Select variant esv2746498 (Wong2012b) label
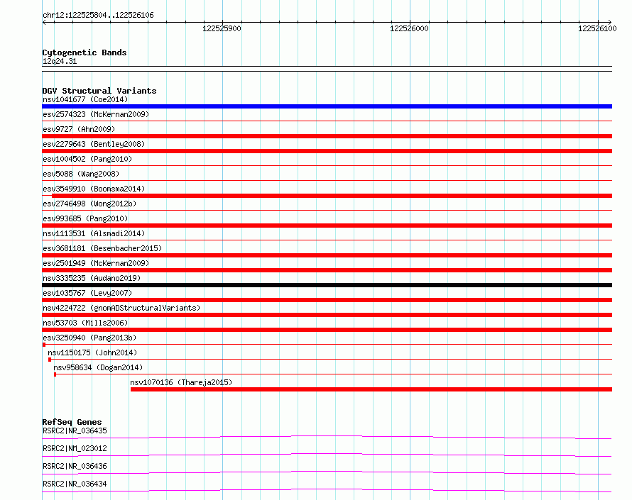Image resolution: width=632 pixels, height=500 pixels. (x=89, y=204)
